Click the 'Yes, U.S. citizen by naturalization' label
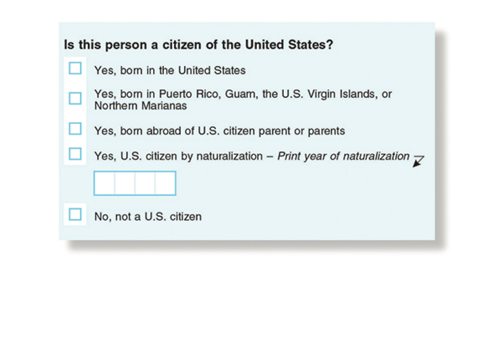Viewport: 485px width, 337px height. [x=178, y=156]
